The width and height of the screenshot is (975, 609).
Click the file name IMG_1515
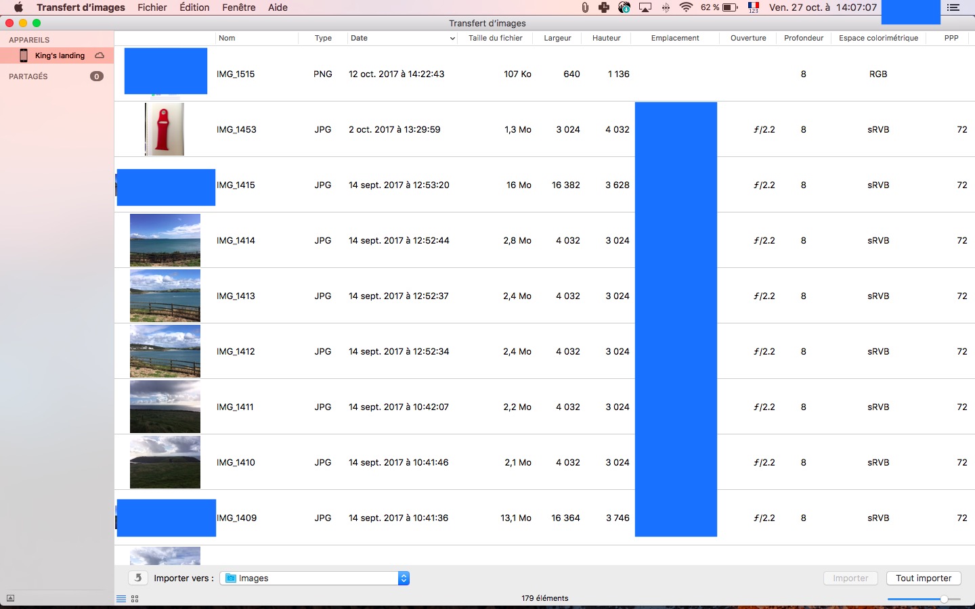236,74
